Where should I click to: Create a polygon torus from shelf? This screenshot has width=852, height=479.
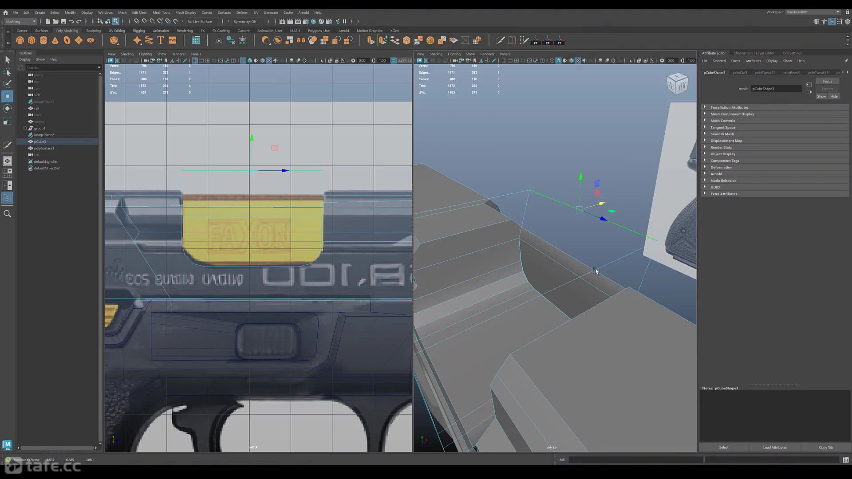(67, 40)
